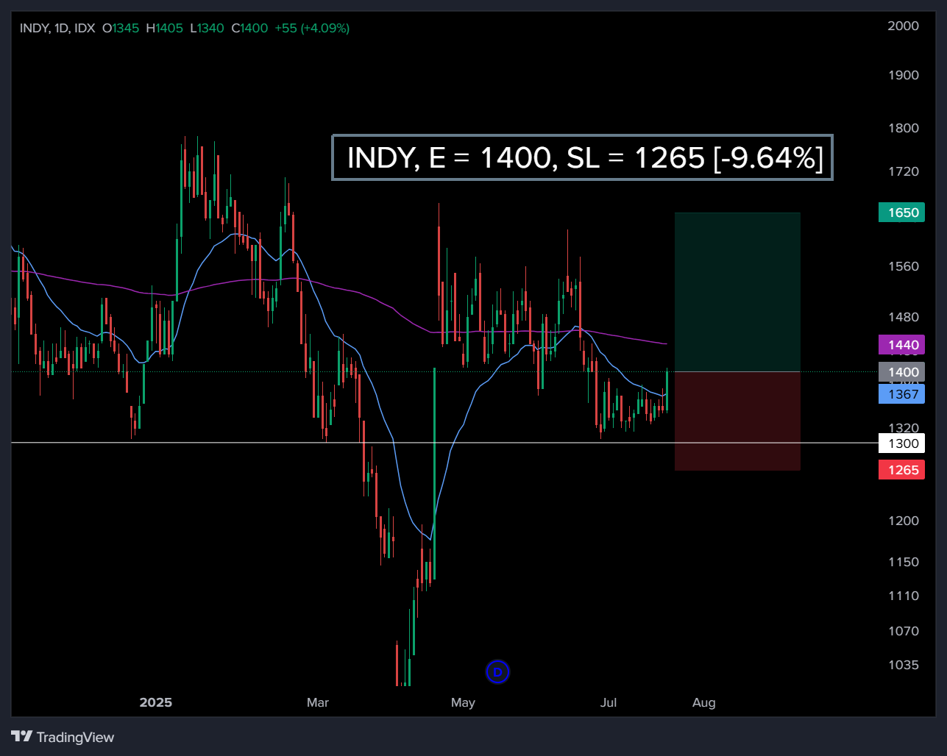Click the open value O1345

[x=121, y=29]
